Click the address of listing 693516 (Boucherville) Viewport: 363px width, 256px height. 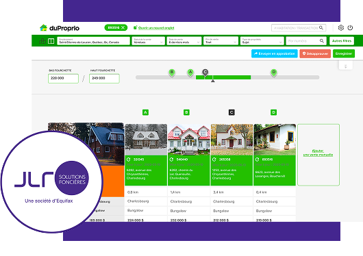tap(270, 174)
